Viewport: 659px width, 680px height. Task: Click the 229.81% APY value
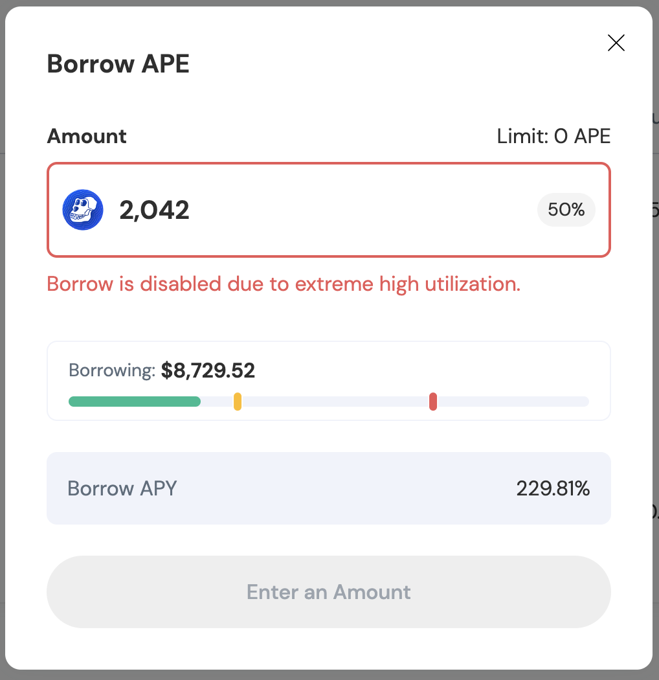[553, 488]
